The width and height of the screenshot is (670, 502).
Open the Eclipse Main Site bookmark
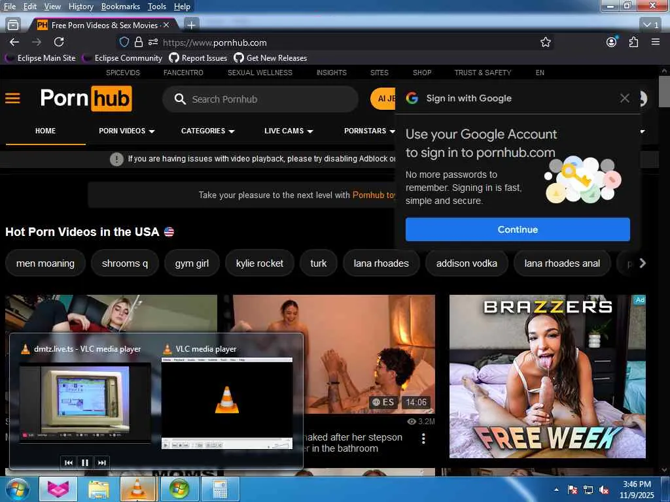pyautogui.click(x=41, y=58)
